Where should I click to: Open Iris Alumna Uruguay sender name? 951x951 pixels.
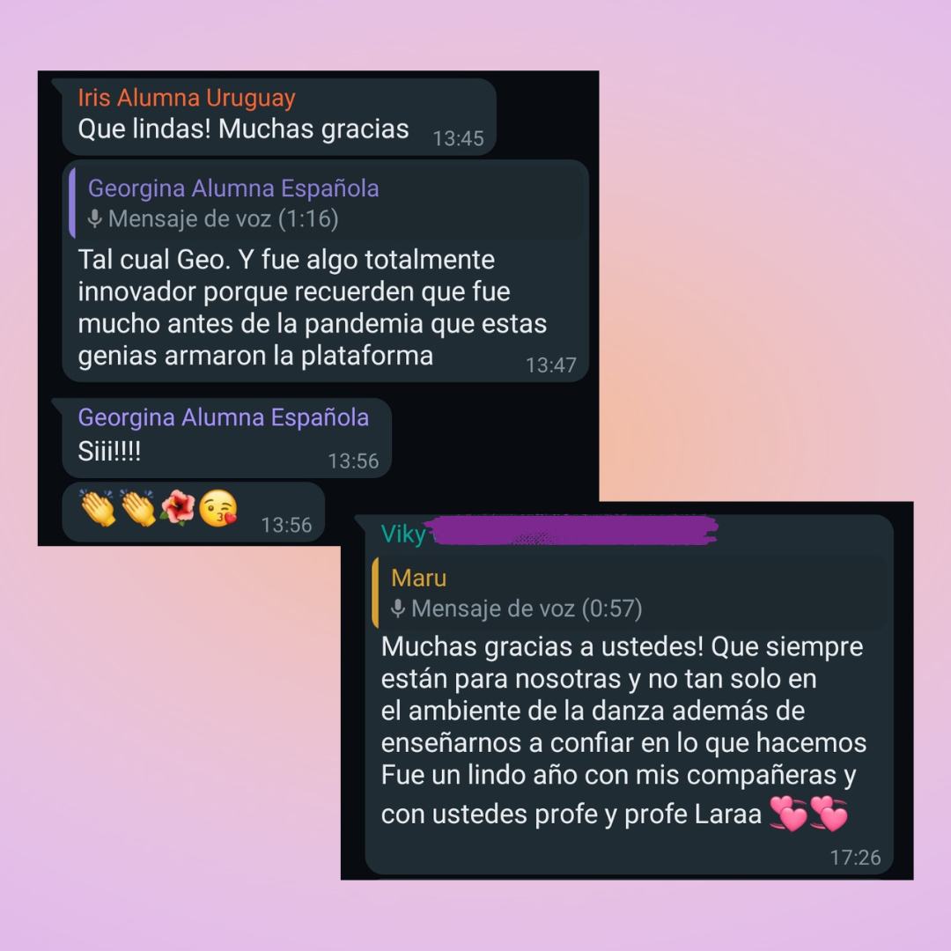coord(187,98)
